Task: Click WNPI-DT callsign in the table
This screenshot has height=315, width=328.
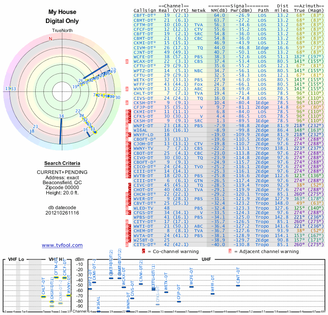Action: [143, 126]
